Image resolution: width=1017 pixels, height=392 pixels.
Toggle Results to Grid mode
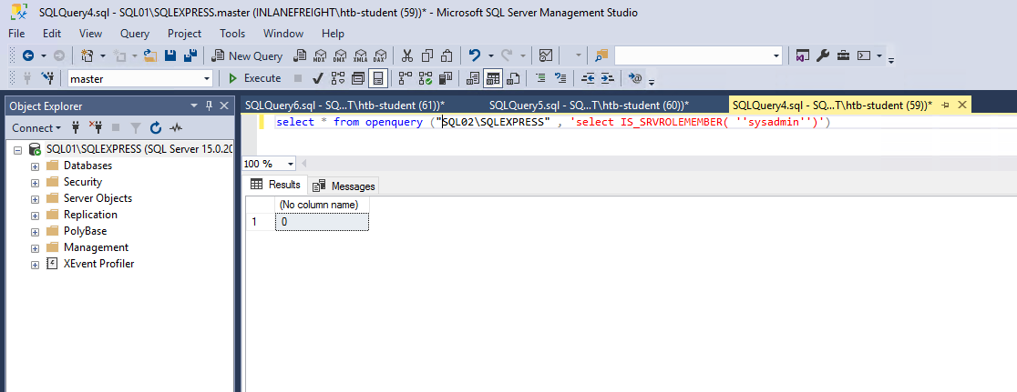[x=492, y=78]
